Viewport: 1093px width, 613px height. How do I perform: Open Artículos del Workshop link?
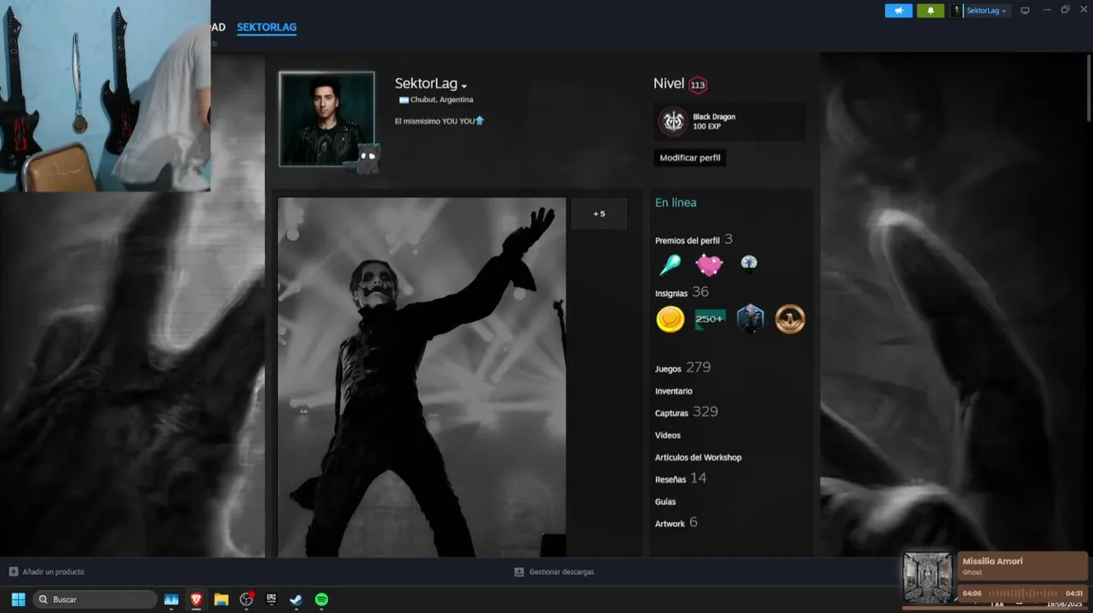(699, 457)
